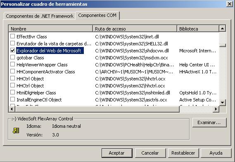The image size is (235, 162).
Task: Click the Restablecer button
Action: click(183, 153)
